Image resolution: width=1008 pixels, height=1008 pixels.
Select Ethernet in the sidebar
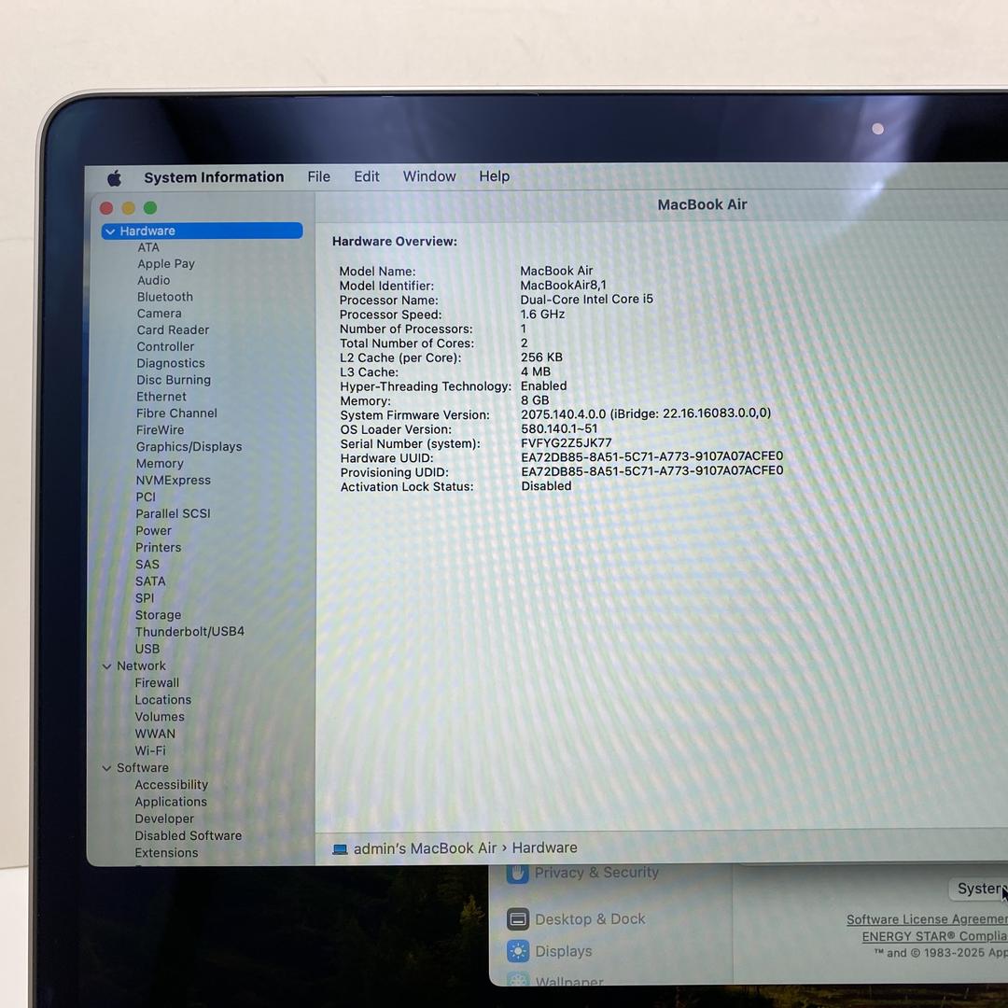coord(161,398)
